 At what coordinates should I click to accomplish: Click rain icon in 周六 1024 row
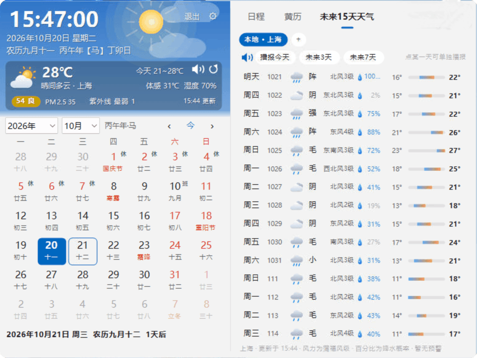click(297, 132)
